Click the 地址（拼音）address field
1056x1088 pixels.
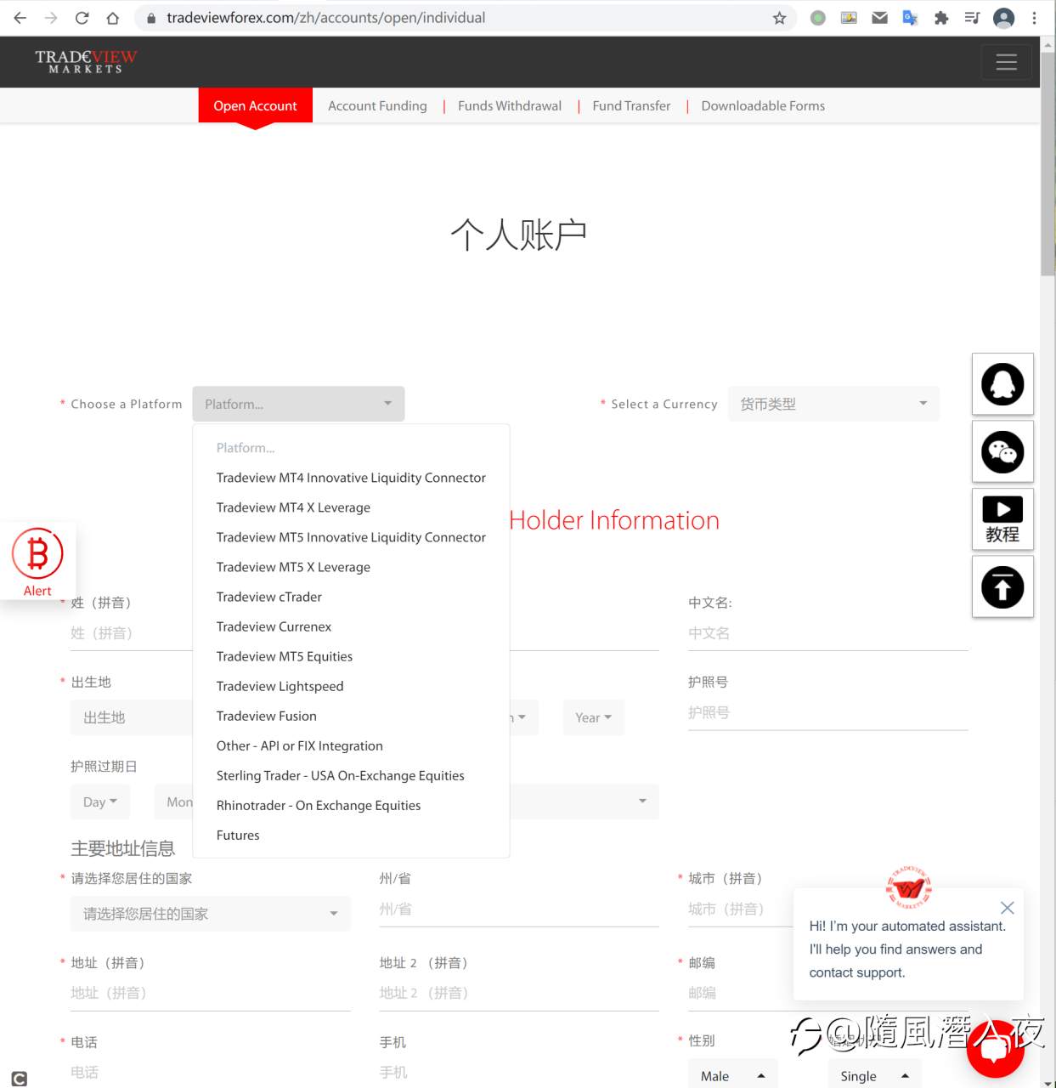tap(211, 993)
